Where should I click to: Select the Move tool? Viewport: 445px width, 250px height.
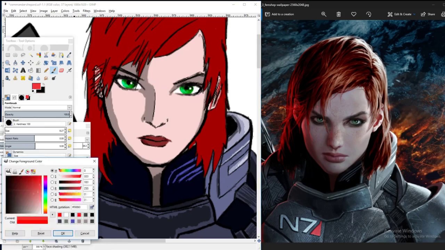(23, 63)
